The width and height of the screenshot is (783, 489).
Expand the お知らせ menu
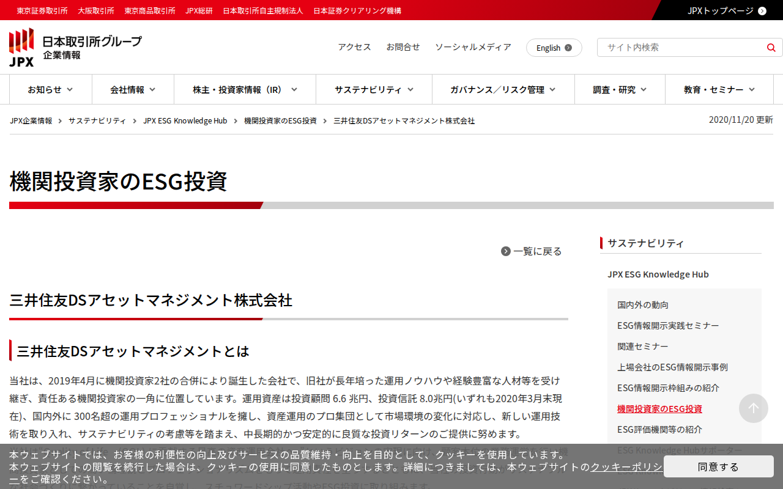pos(50,89)
